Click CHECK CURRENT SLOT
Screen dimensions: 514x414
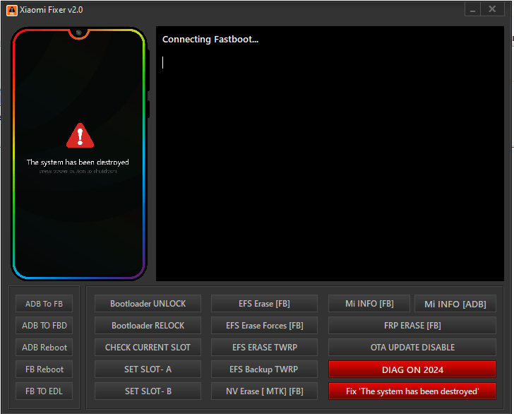148,348
